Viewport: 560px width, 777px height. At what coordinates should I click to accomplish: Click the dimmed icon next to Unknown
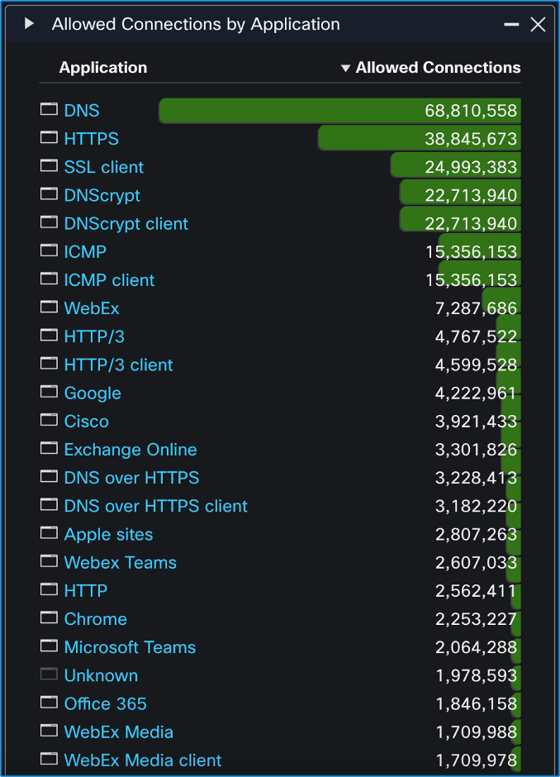point(50,675)
